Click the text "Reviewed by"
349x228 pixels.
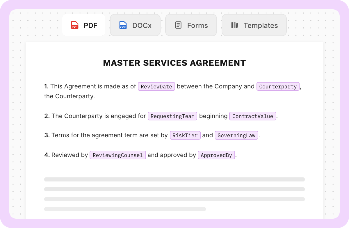point(70,155)
